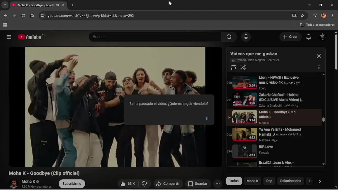Focus the Buscar search field
The width and height of the screenshot is (338, 190).
click(x=155, y=37)
